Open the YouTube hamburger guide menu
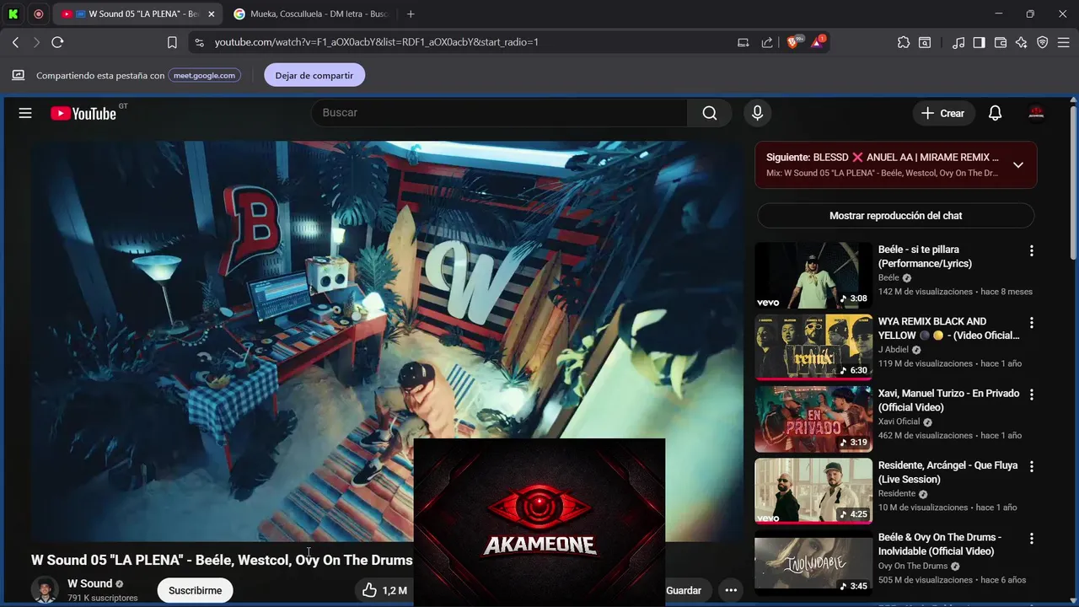 coord(25,113)
